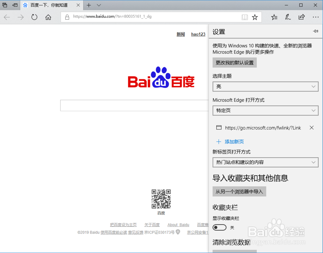Toggle 显示收藏夹栏 switch
Viewport: 323px width, 253px height.
click(x=219, y=227)
